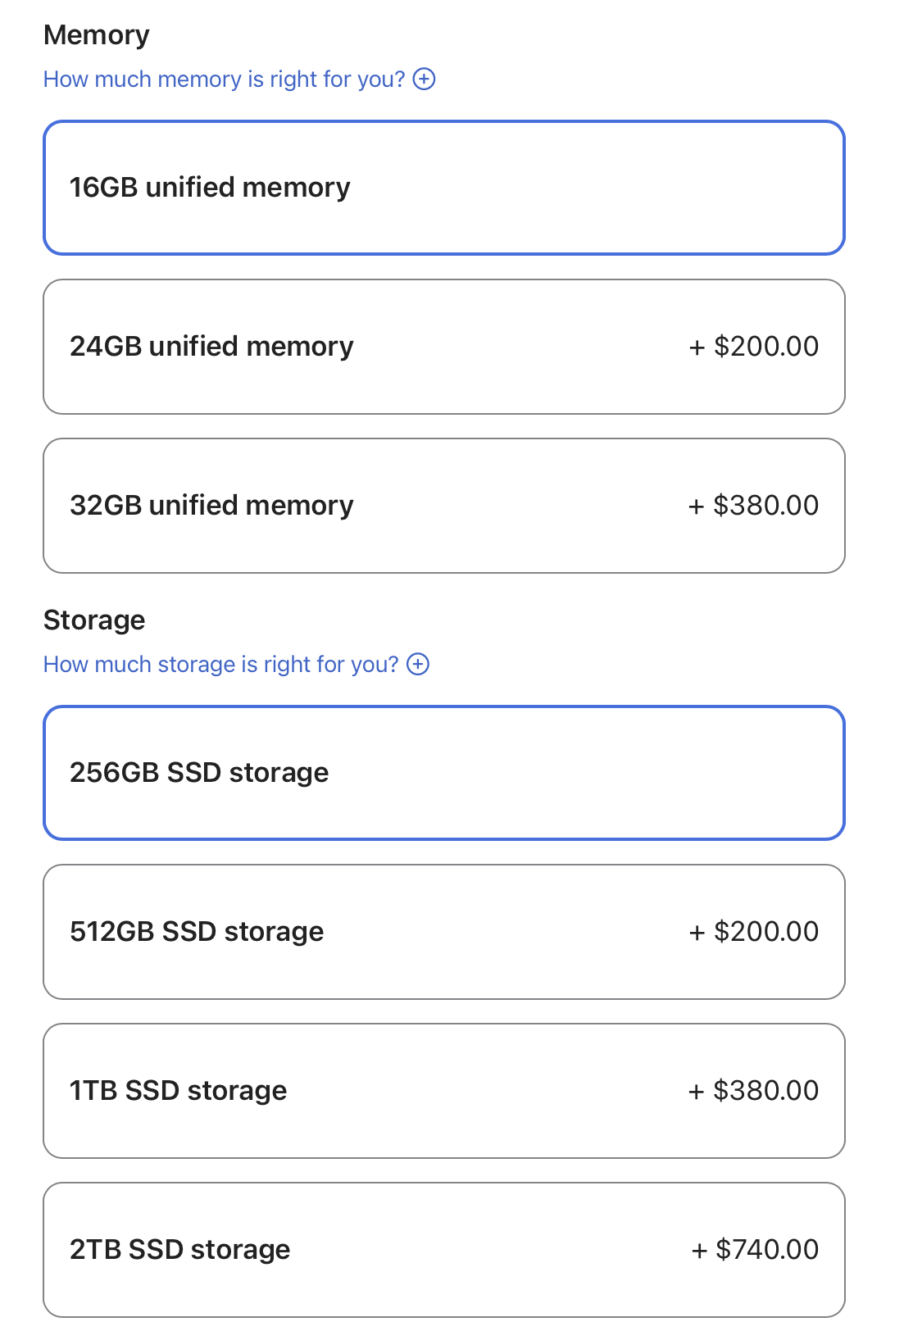Click the + $380.00 price on 32GB memory
Screen dimensions: 913x1331
pos(753,506)
